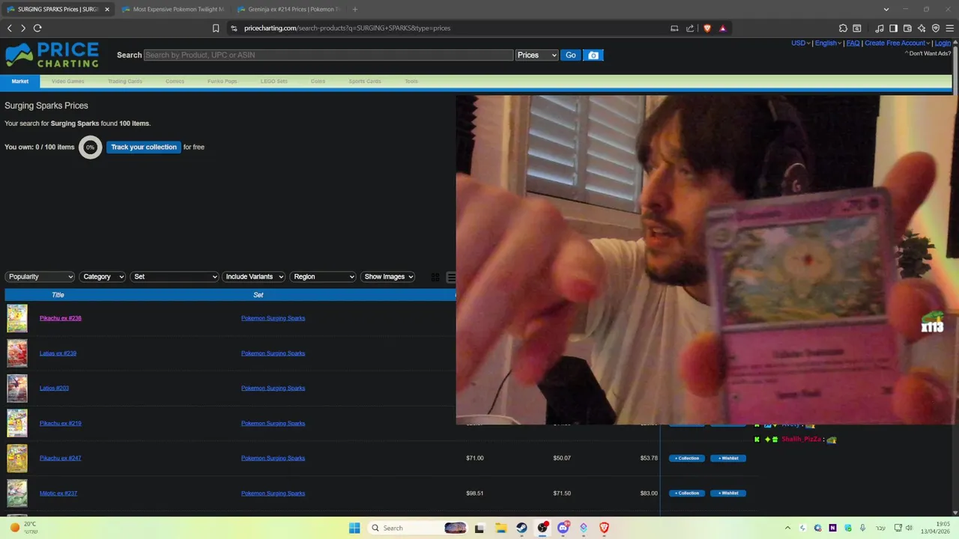This screenshot has width=959, height=539.
Task: Open Leo AI sparkle icon
Action: coord(922,28)
